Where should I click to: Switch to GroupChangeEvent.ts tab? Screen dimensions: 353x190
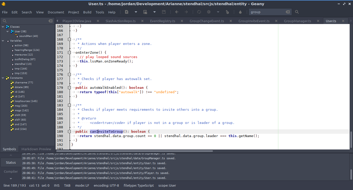[x=207, y=21]
